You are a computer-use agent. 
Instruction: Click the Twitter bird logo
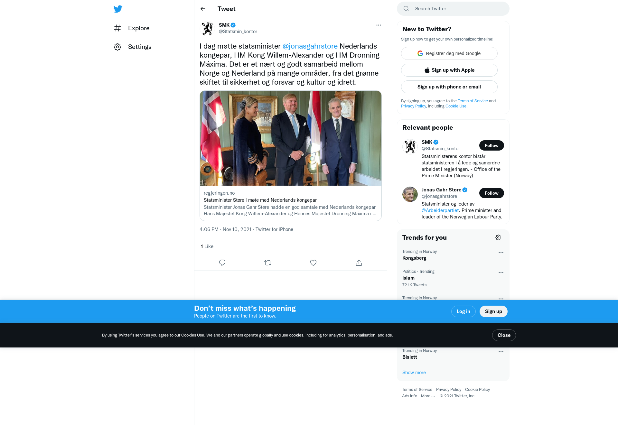click(118, 9)
